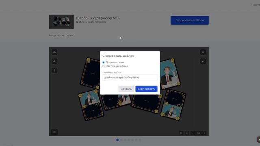Select the 'Полная копия' radio option
This screenshot has height=146, width=260.
click(104, 62)
